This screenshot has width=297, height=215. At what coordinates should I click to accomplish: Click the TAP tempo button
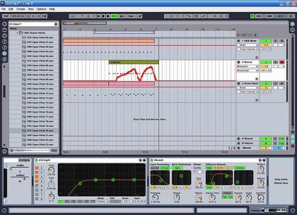click(x=6, y=16)
